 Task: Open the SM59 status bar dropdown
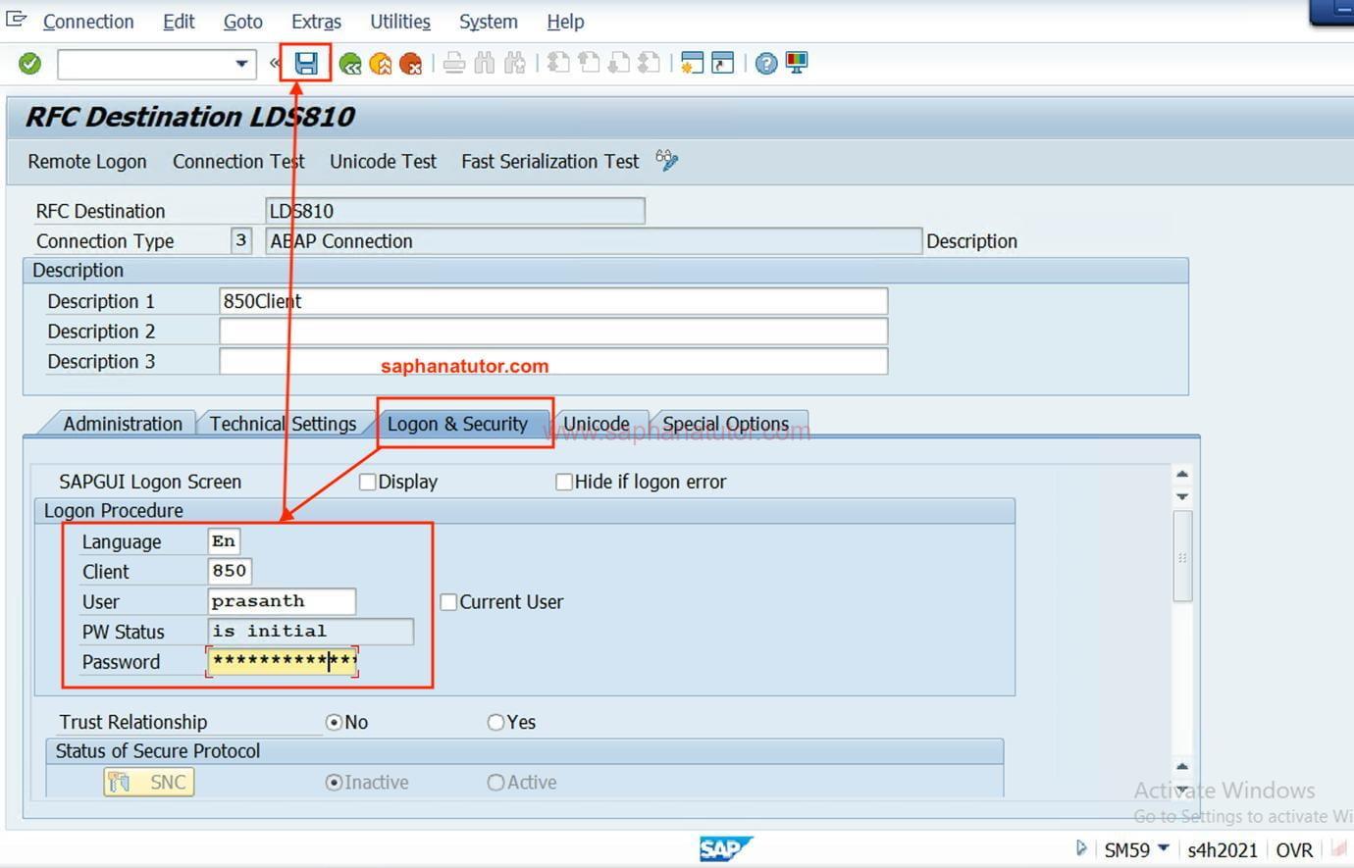click(1164, 848)
